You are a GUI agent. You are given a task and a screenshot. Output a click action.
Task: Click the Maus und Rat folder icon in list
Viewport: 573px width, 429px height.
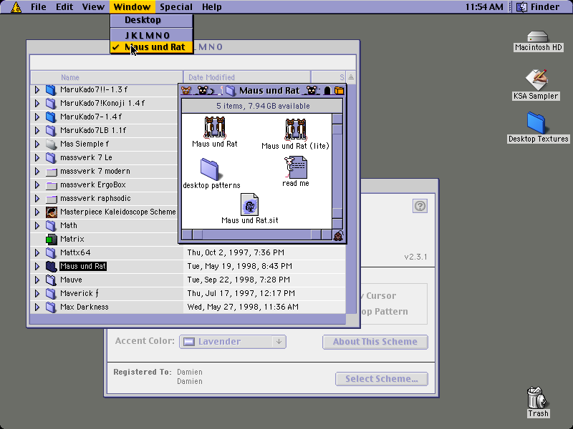coord(52,266)
